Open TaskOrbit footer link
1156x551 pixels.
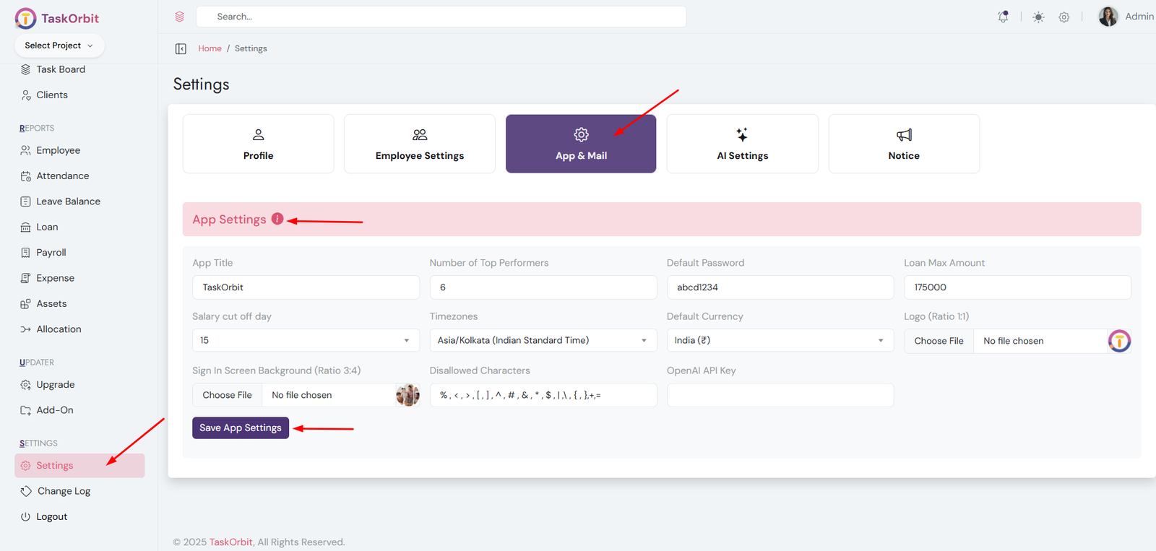point(230,542)
